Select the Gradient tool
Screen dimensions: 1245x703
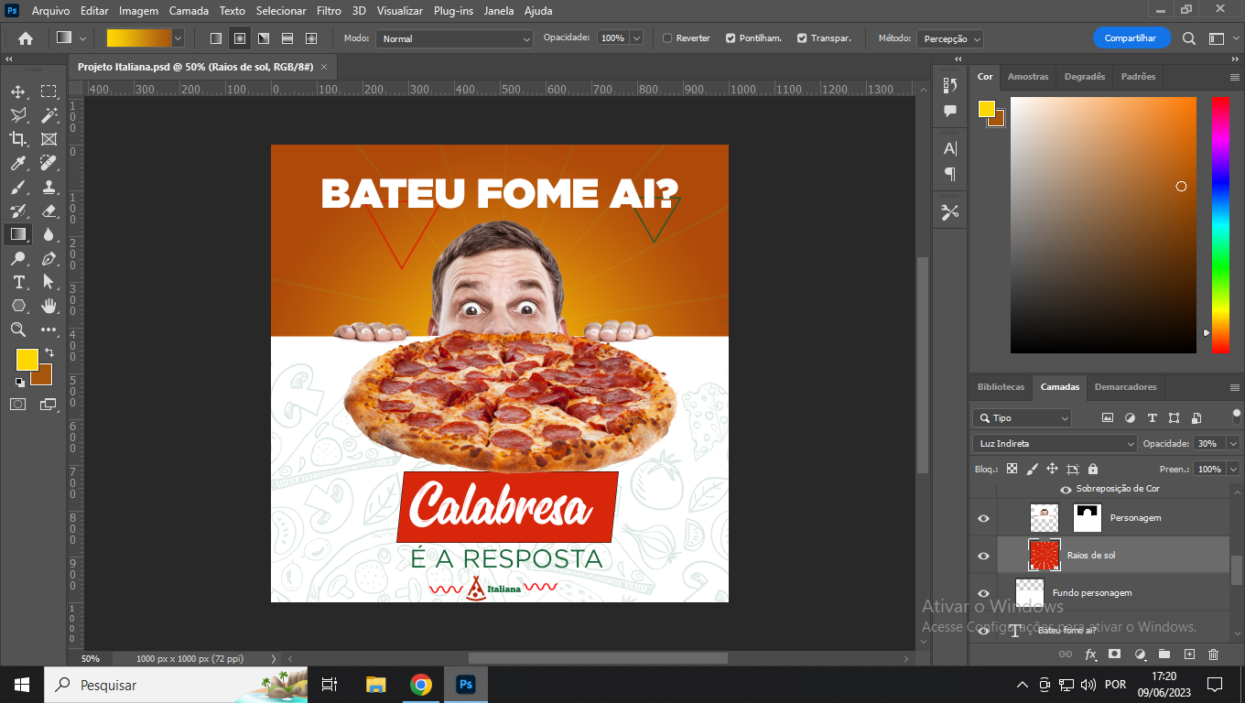pyautogui.click(x=18, y=234)
